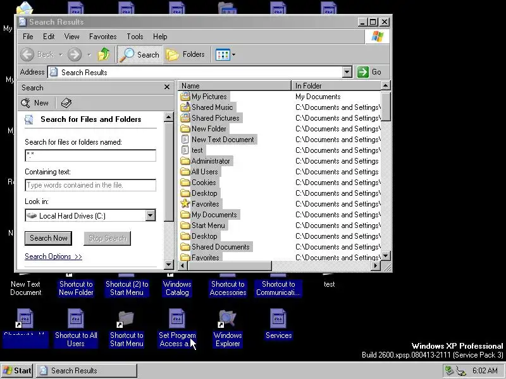
Task: Select the My Documents result folder icon
Action: (x=185, y=215)
